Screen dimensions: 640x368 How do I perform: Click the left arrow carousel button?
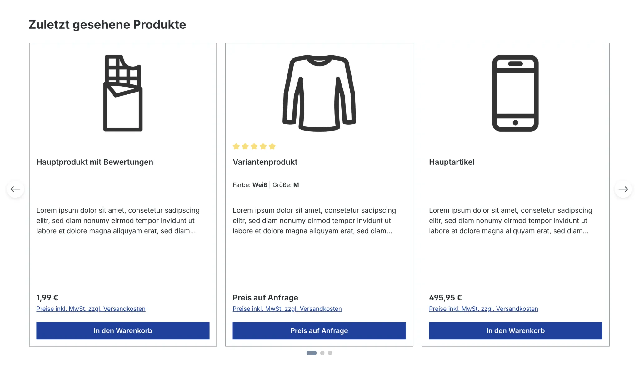(x=15, y=189)
